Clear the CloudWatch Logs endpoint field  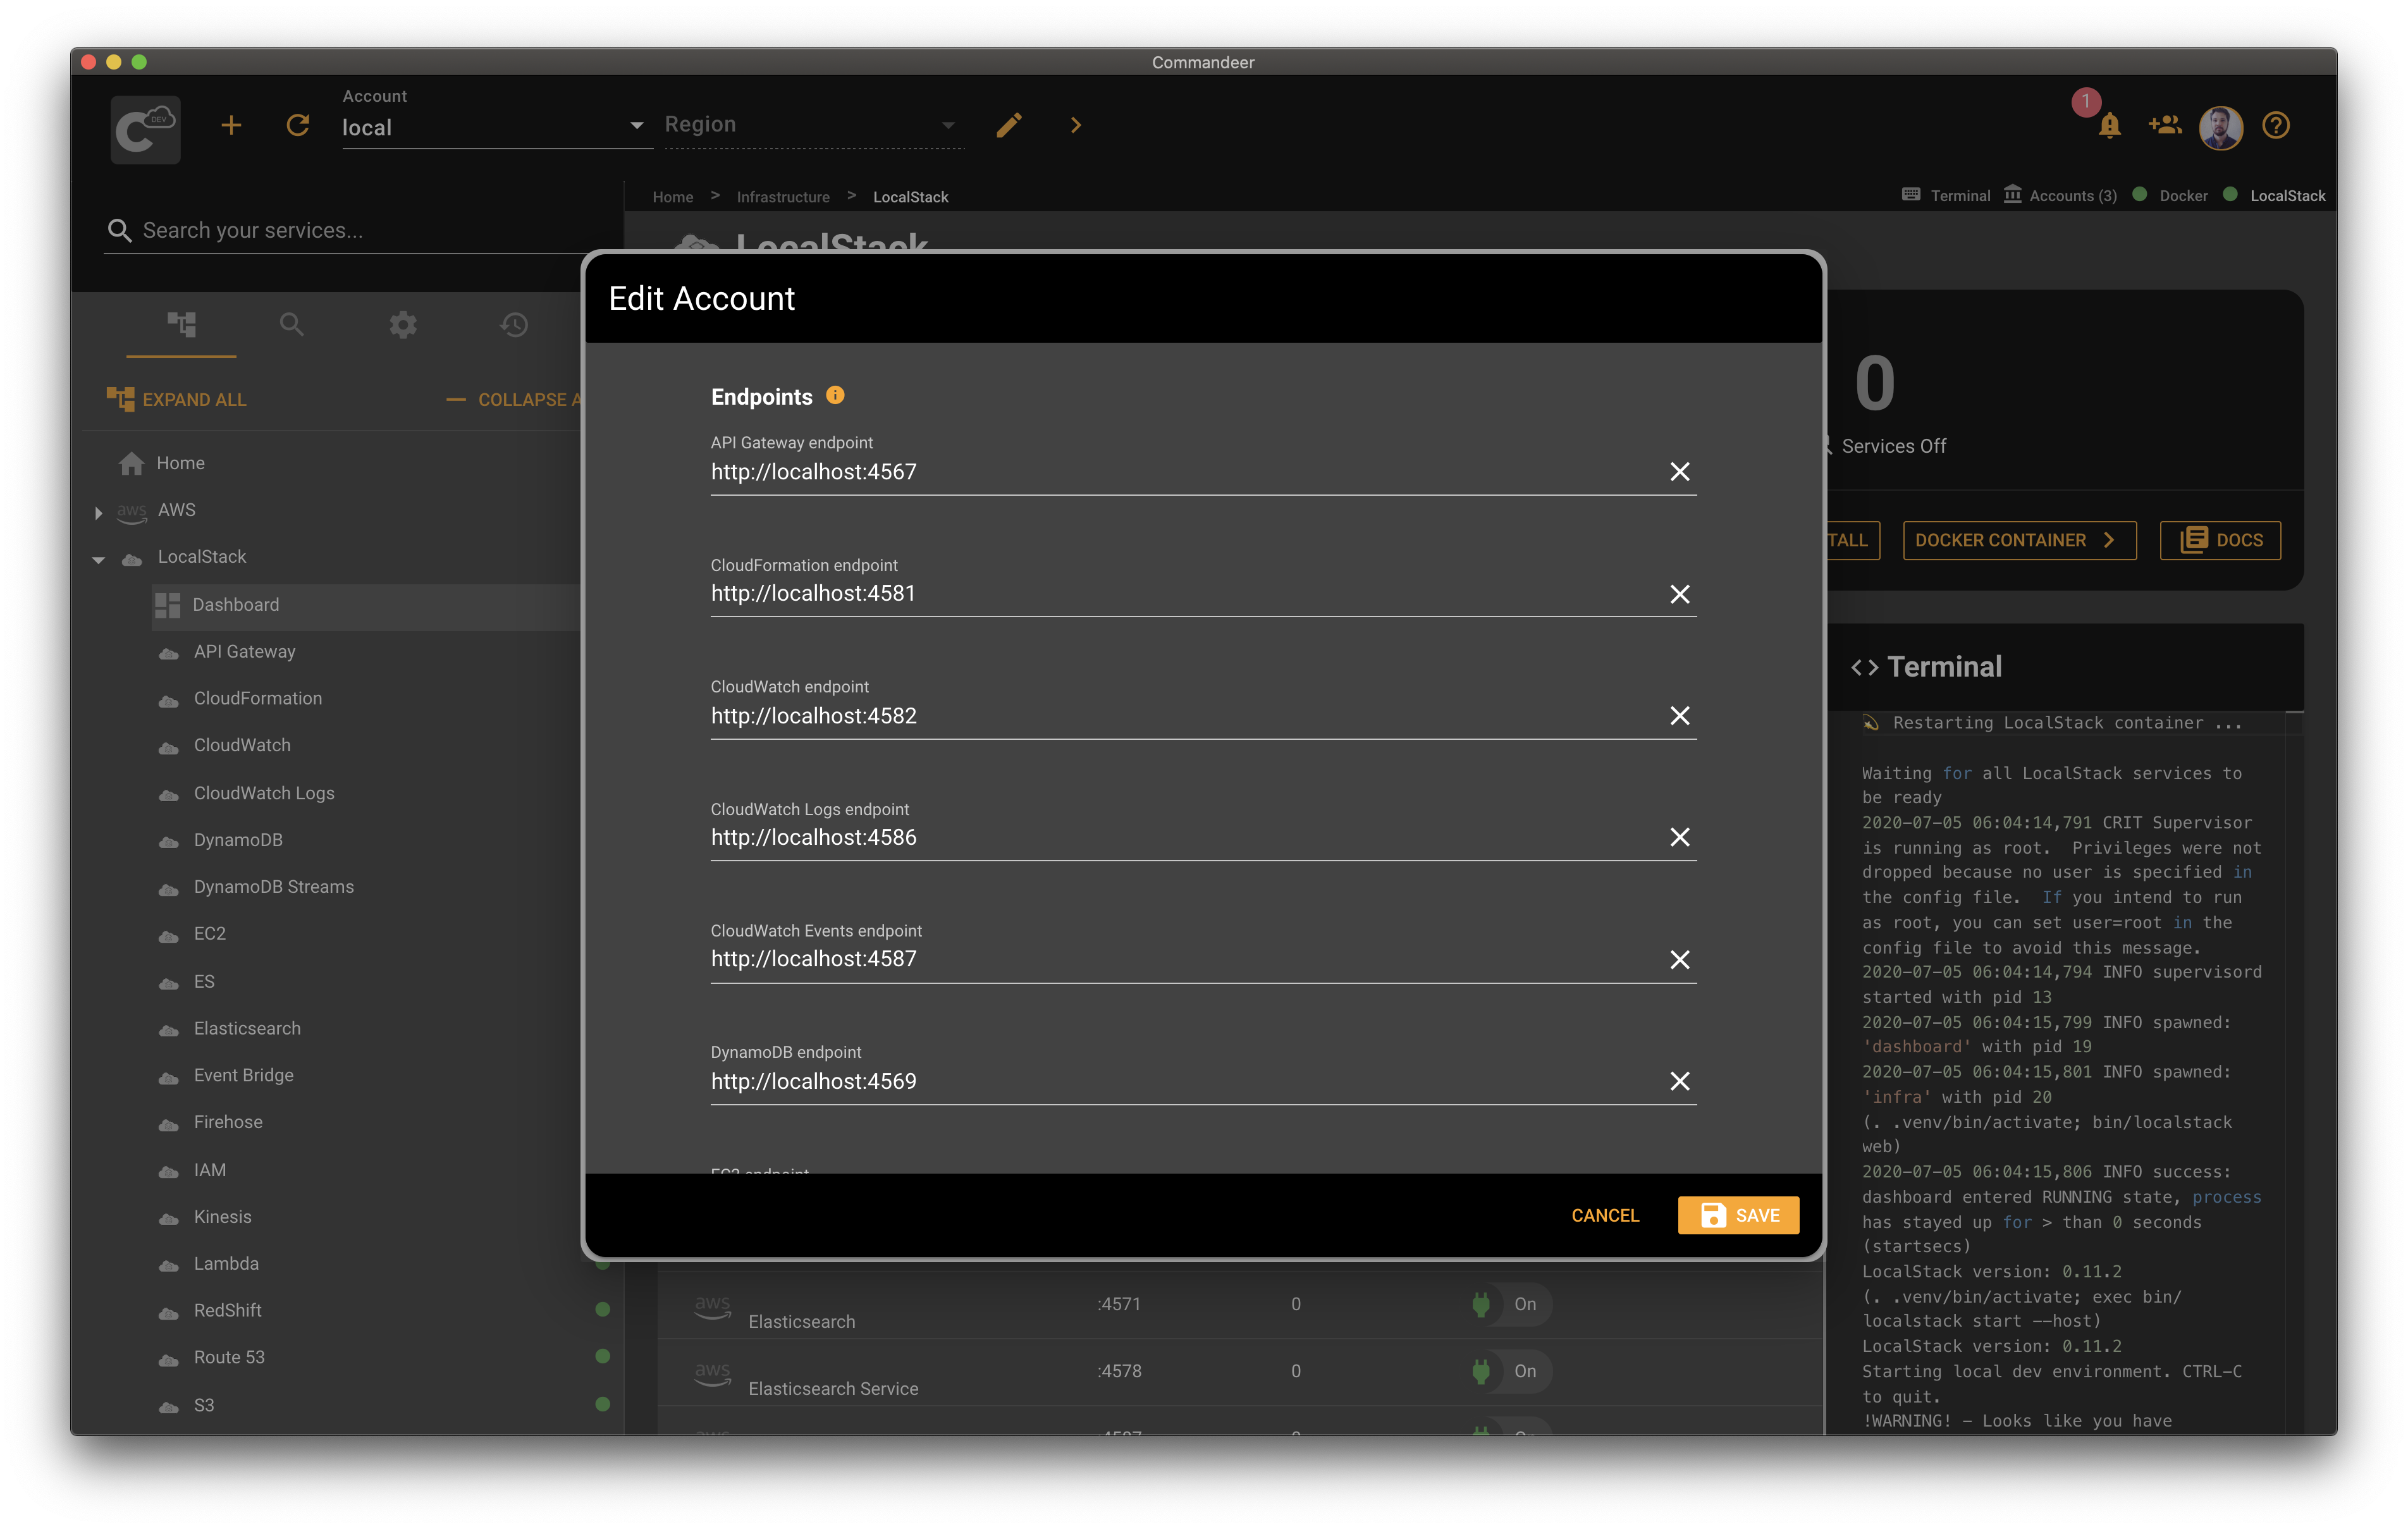click(1680, 838)
